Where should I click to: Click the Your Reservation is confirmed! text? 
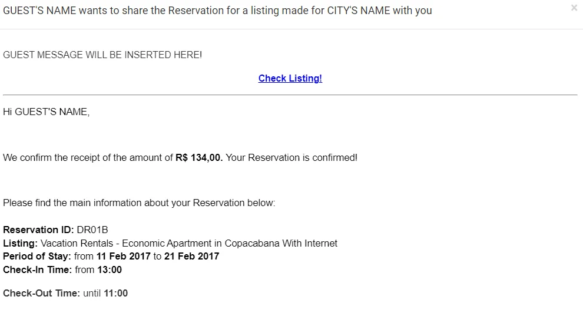tap(291, 157)
